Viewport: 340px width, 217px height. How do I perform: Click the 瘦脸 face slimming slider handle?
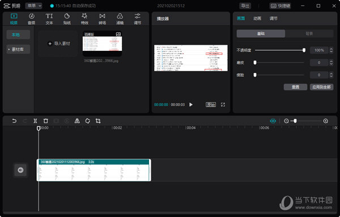coord(255,75)
